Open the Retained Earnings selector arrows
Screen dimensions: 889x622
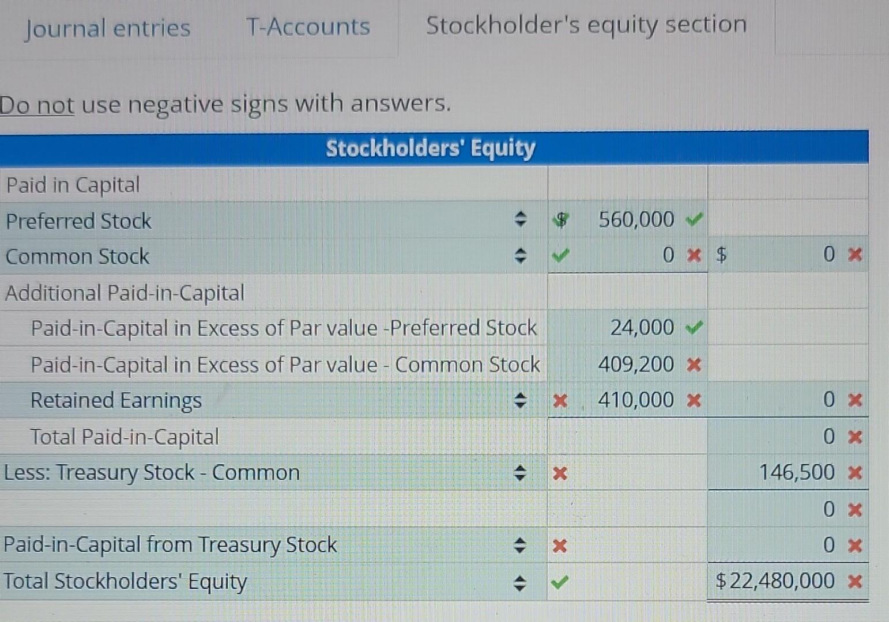(x=519, y=399)
